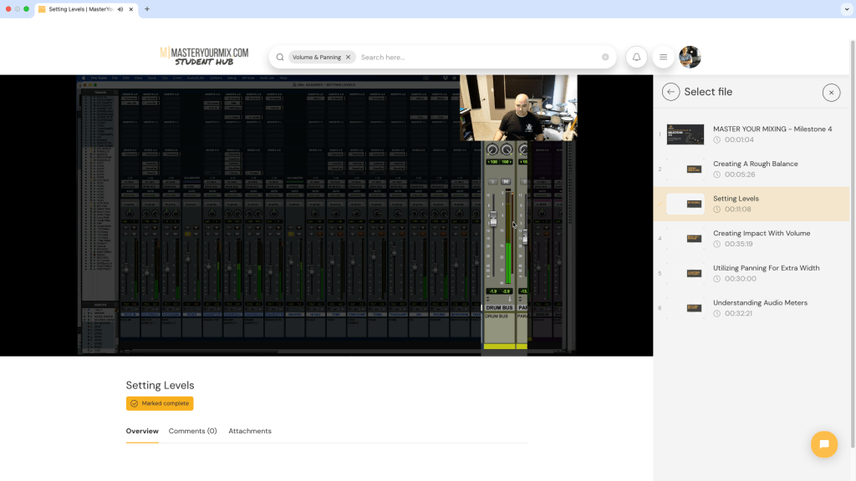Click into the Search here field
The image size is (856, 481).
(x=476, y=58)
